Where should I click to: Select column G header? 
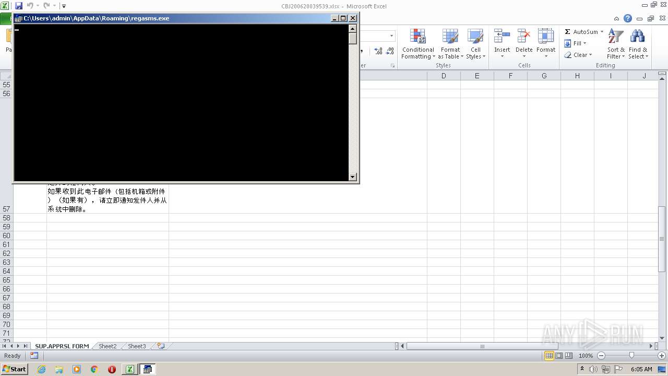click(544, 76)
